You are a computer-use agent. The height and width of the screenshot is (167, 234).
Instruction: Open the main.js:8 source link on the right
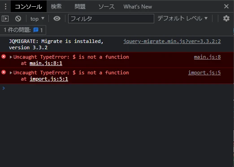click(x=207, y=57)
